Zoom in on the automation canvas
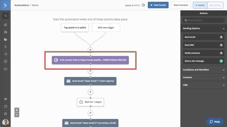The height and width of the screenshot is (127, 227). [x=17, y=110]
